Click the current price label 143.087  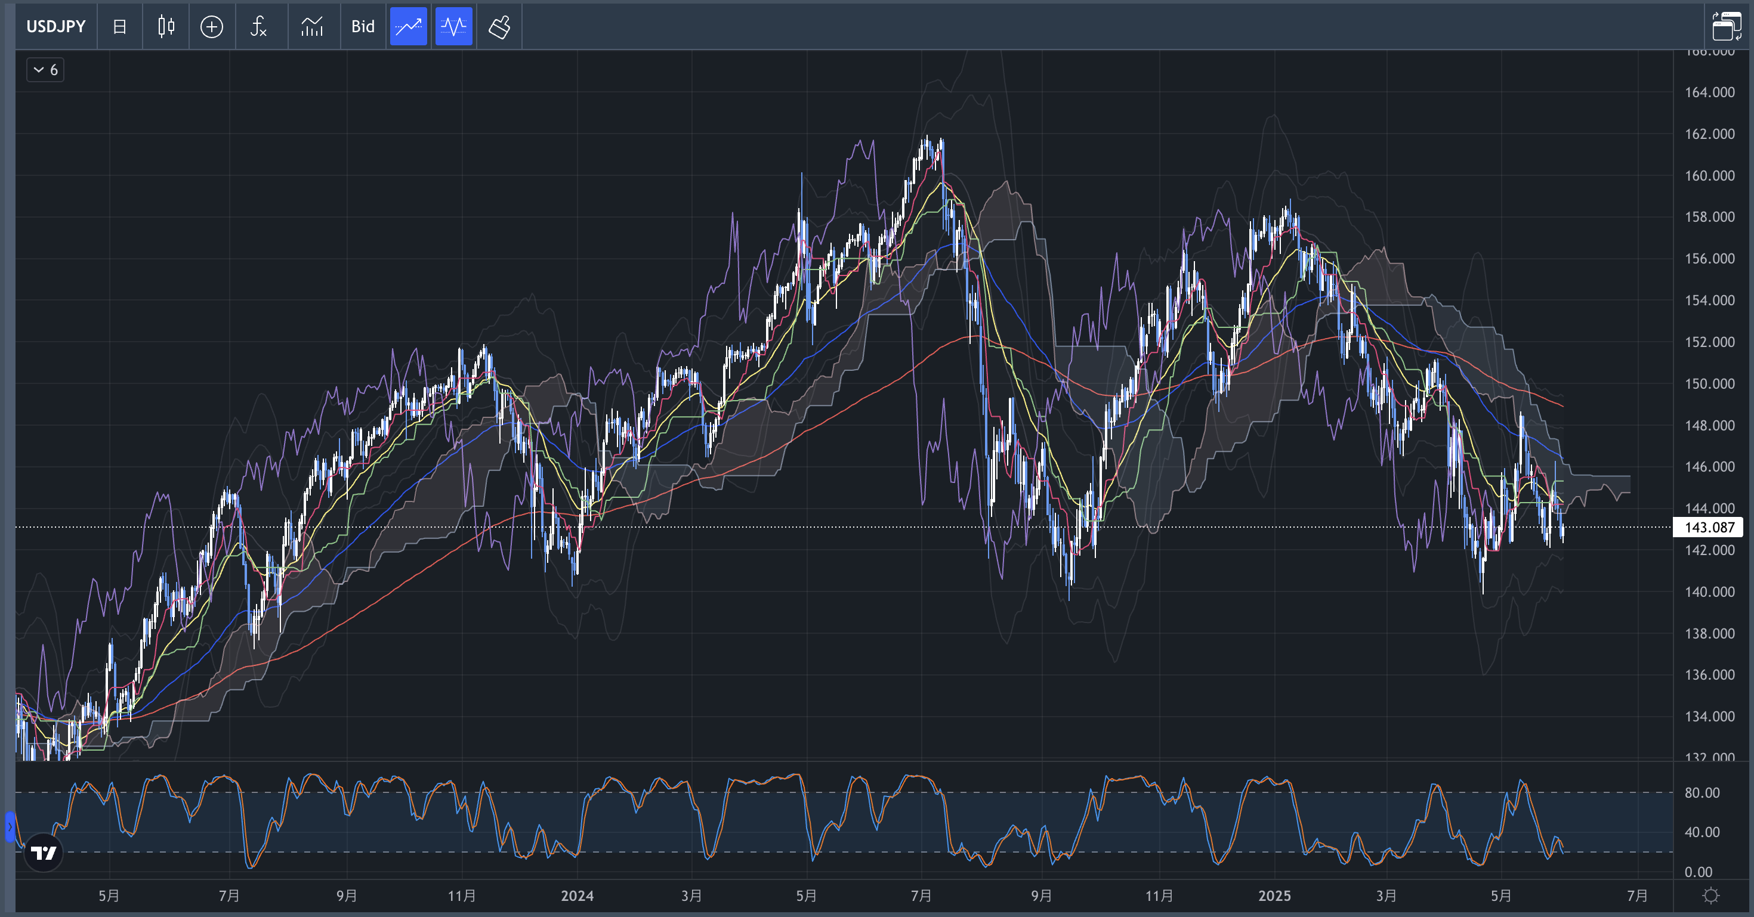1709,527
